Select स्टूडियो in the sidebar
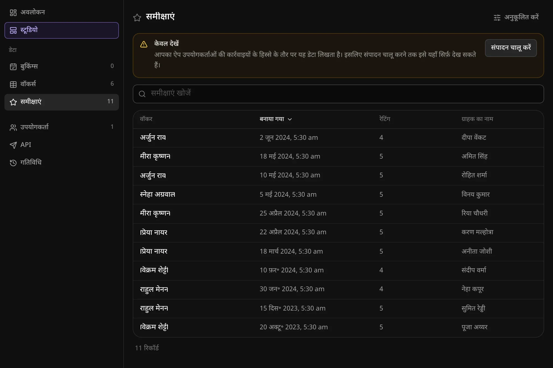This screenshot has height=368, width=553. (62, 30)
